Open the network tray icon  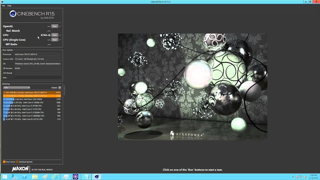coord(301,177)
